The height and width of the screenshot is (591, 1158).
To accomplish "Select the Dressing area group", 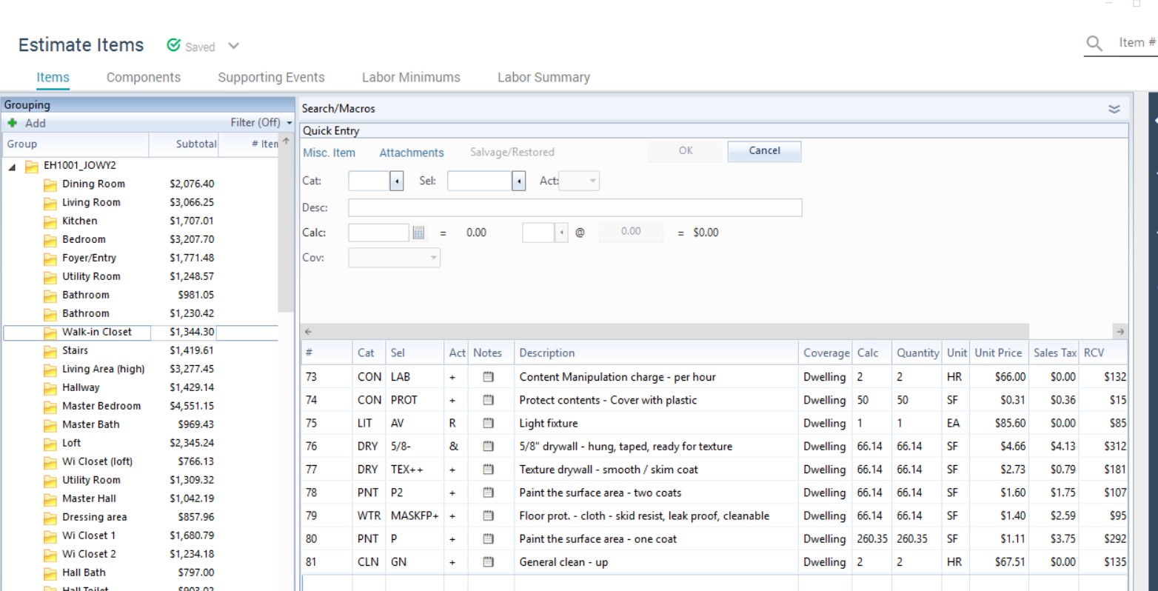I will (94, 518).
